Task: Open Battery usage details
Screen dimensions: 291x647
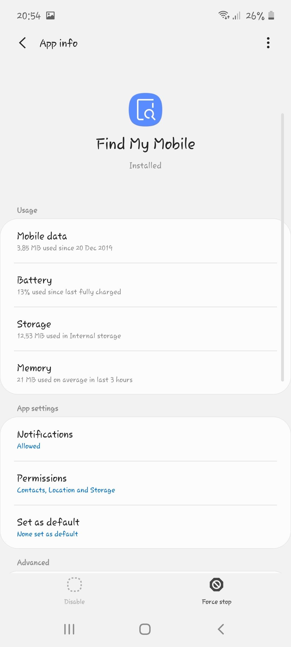Action: pos(145,285)
